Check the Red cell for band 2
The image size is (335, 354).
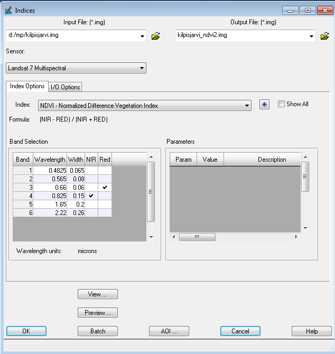pos(105,179)
